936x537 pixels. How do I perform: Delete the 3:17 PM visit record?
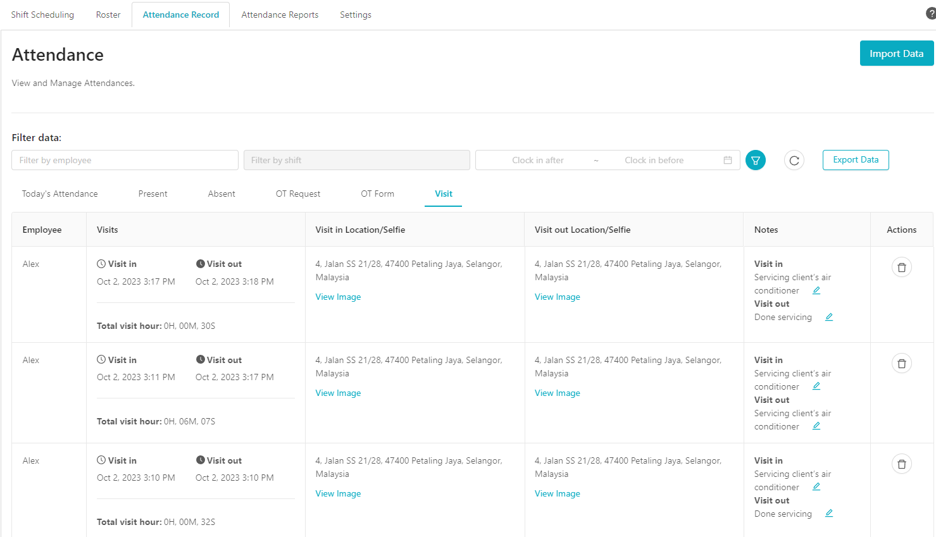(902, 268)
